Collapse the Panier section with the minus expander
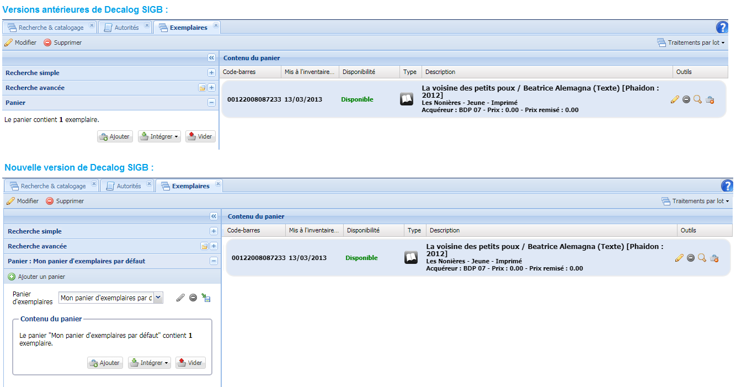736x387 pixels. [213, 261]
